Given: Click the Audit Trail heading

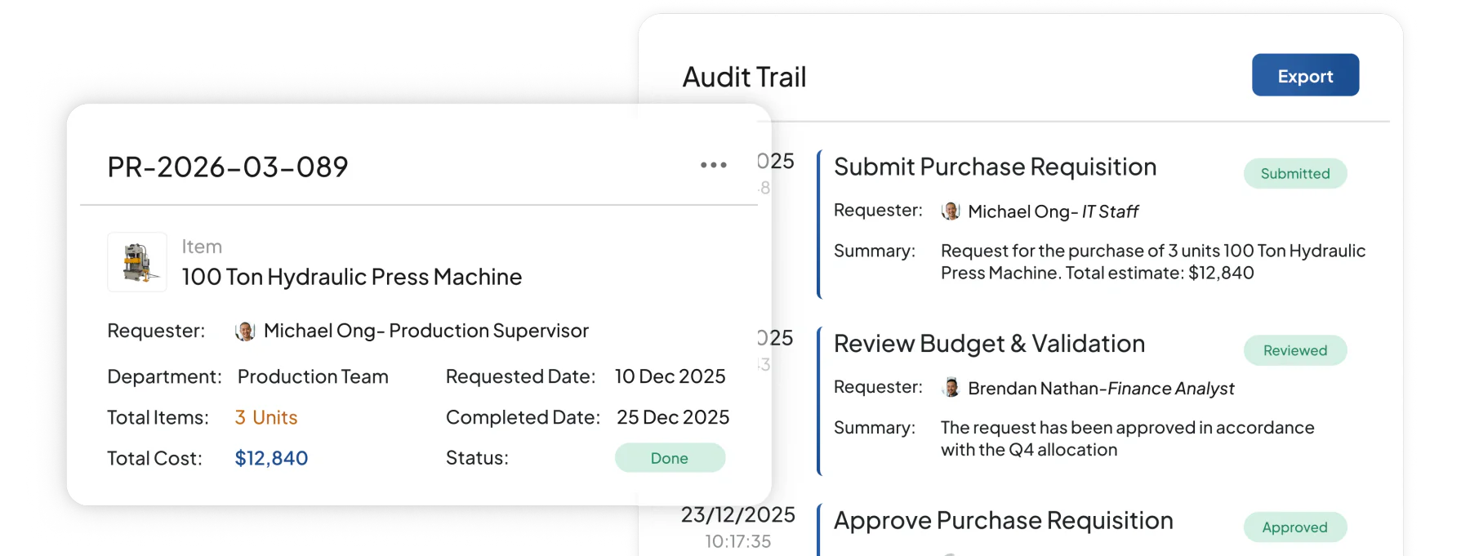Looking at the screenshot, I should [744, 77].
